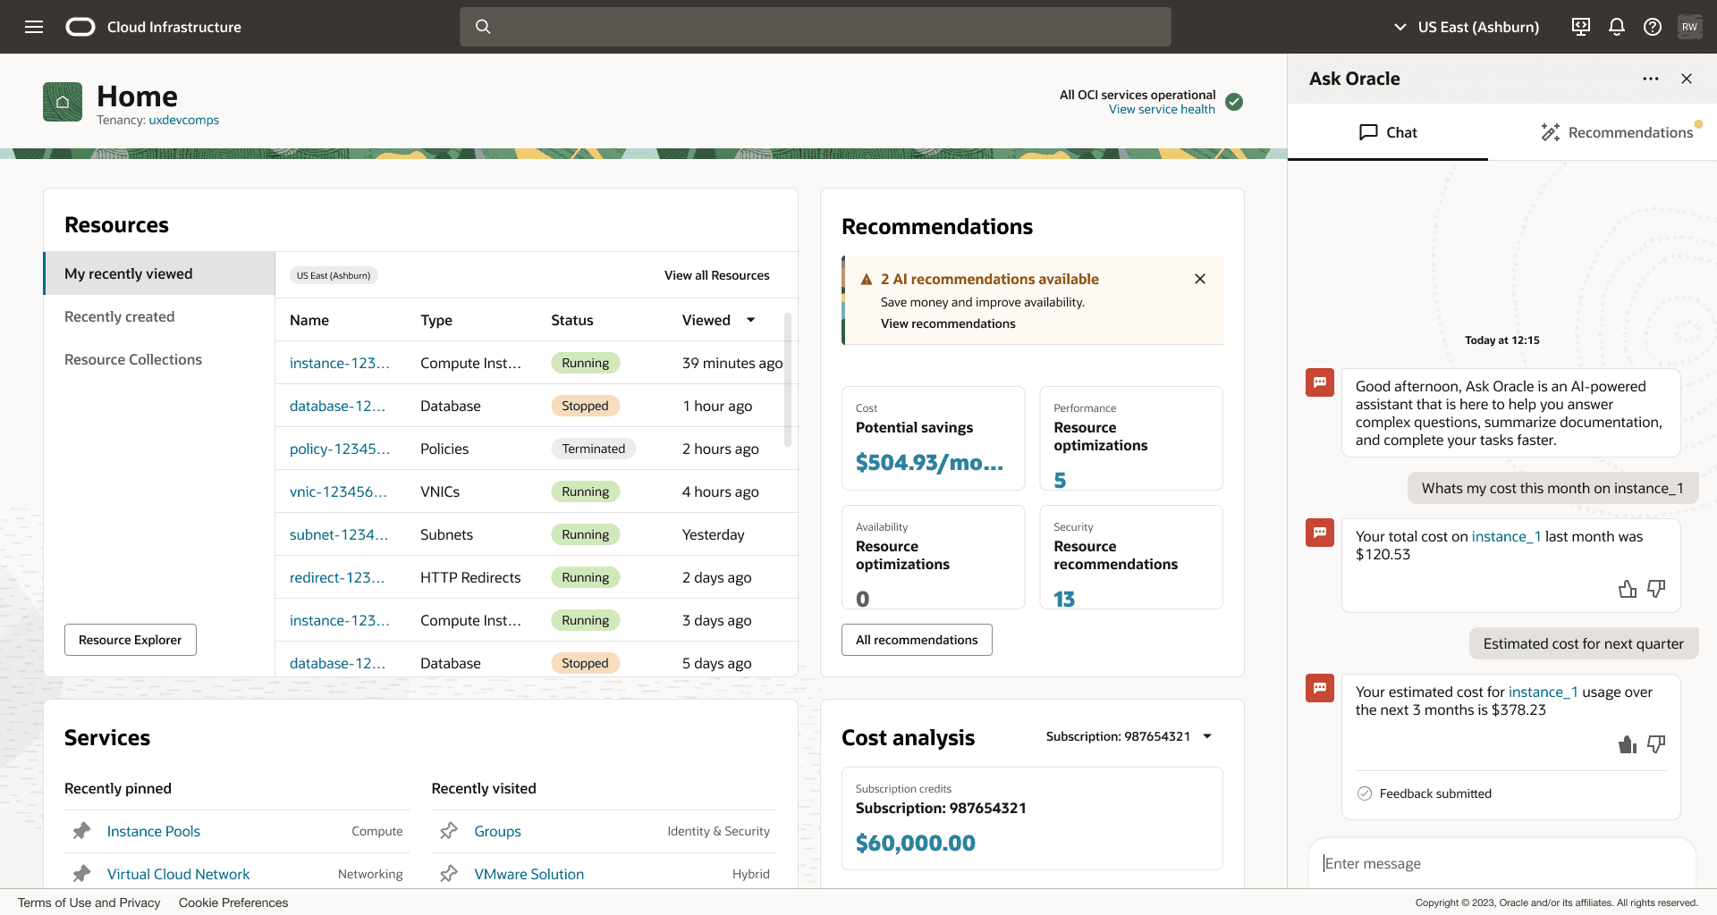Click the AI recommendations warning triangle icon
This screenshot has height=915, width=1717.
866,280
